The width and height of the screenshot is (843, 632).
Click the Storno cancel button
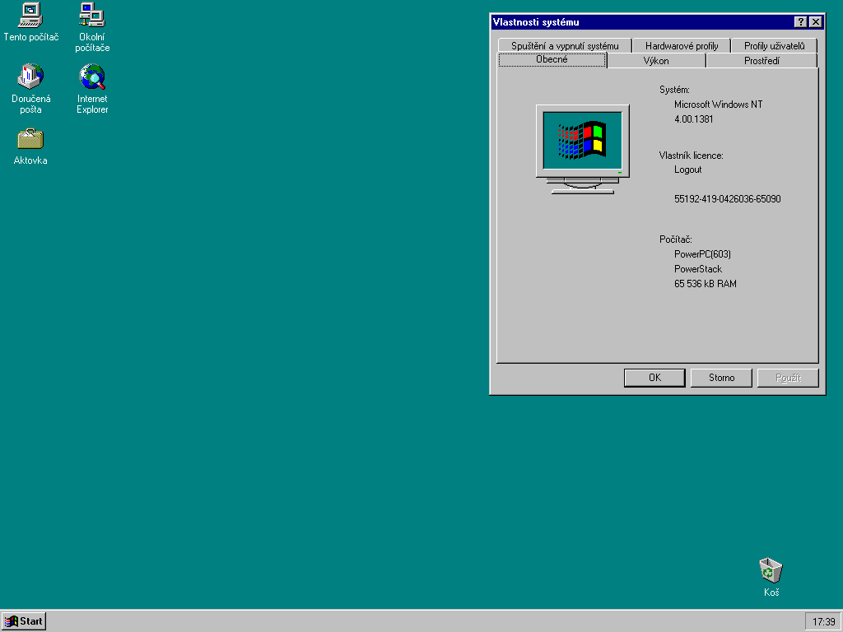[722, 378]
